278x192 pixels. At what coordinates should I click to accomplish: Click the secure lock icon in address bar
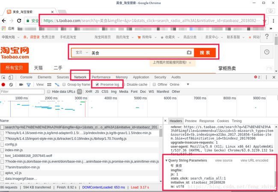click(x=28, y=21)
